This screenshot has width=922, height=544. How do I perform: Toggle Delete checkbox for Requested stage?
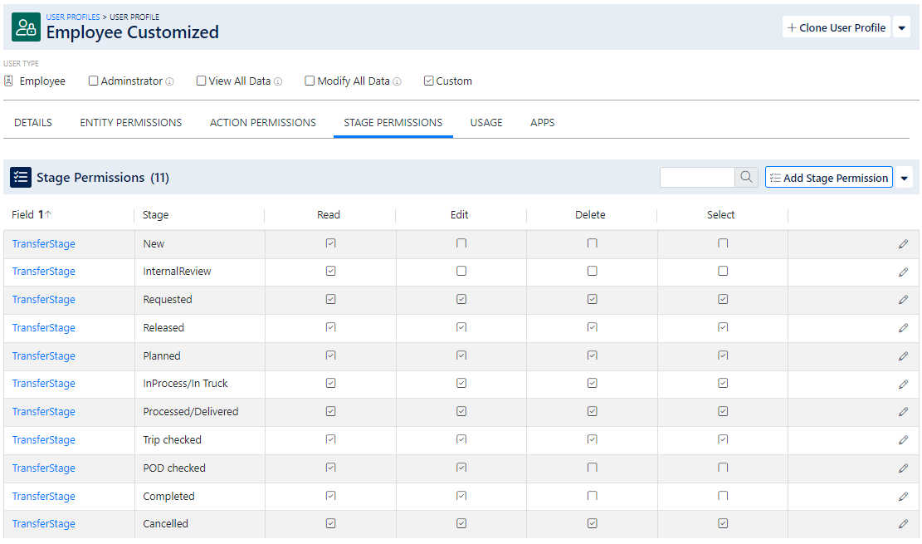tap(593, 299)
